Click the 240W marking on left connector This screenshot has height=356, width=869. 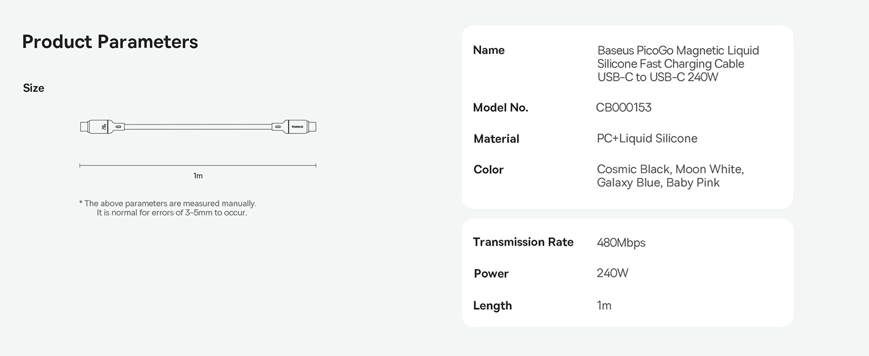click(x=103, y=126)
